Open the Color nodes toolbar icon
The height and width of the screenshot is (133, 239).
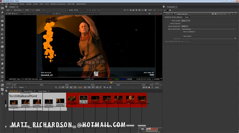[2, 25]
